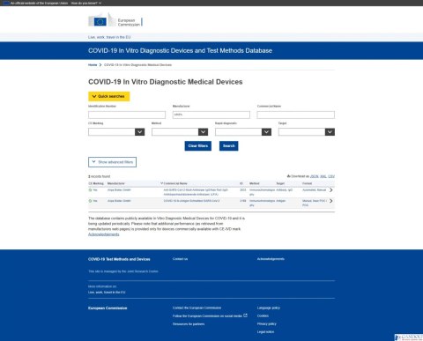
Task: Click the European Commission logo
Action: click(x=115, y=20)
